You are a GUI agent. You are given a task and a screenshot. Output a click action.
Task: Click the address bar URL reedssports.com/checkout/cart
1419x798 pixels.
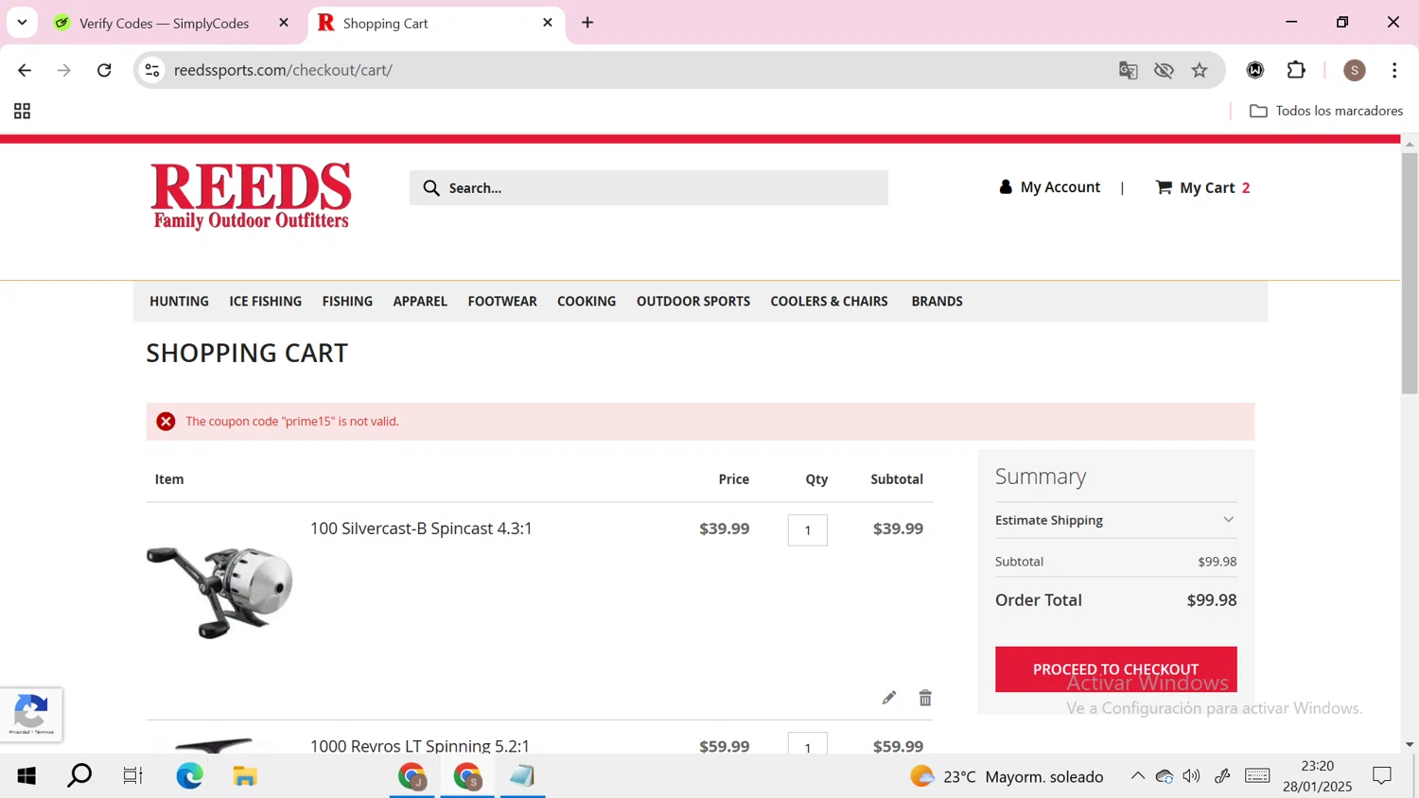tap(283, 70)
